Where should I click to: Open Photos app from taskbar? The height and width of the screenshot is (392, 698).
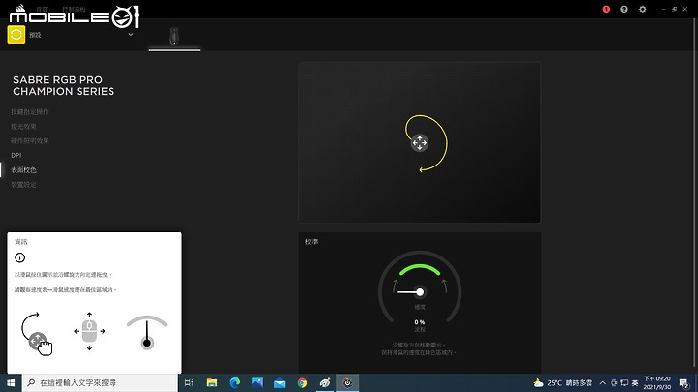(x=257, y=382)
